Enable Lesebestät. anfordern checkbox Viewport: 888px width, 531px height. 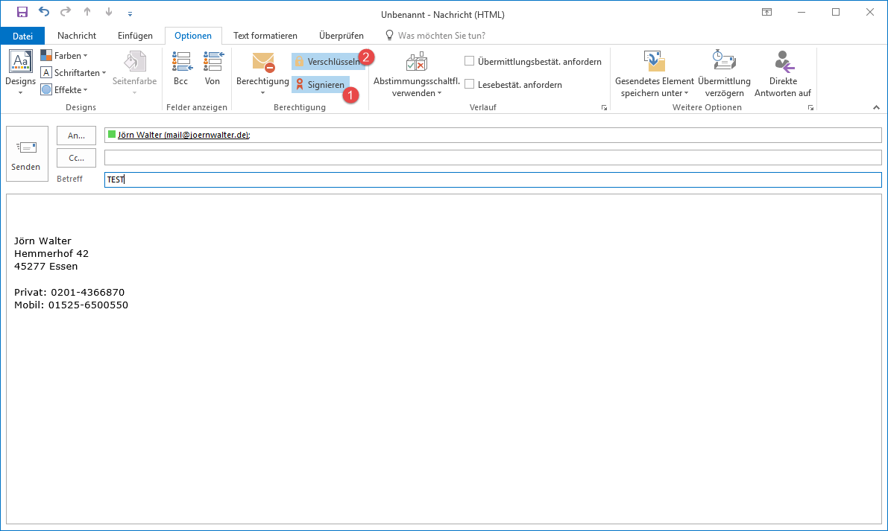(470, 85)
